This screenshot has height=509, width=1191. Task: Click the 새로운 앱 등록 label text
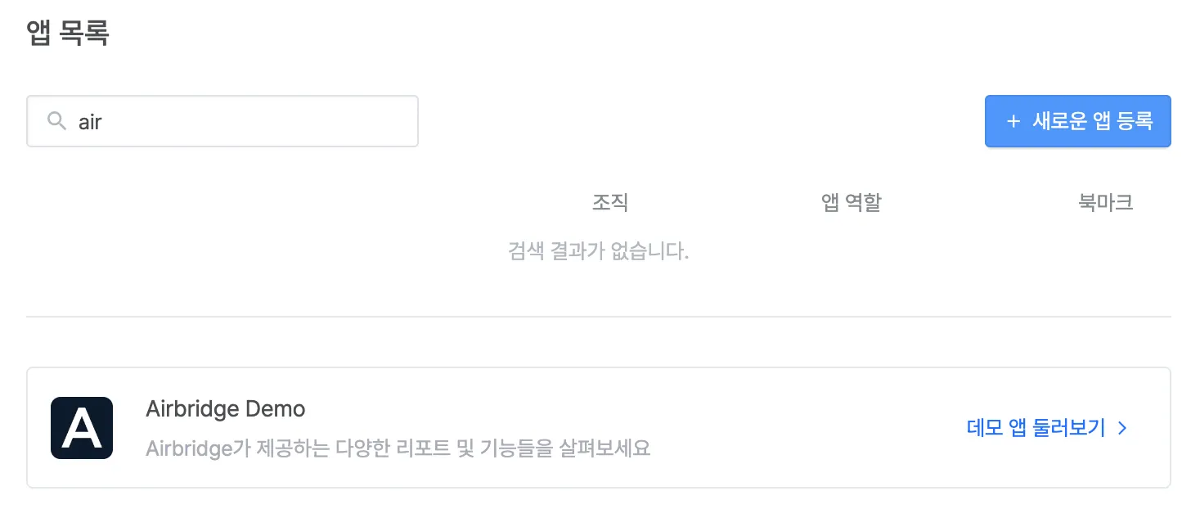pos(1093,121)
